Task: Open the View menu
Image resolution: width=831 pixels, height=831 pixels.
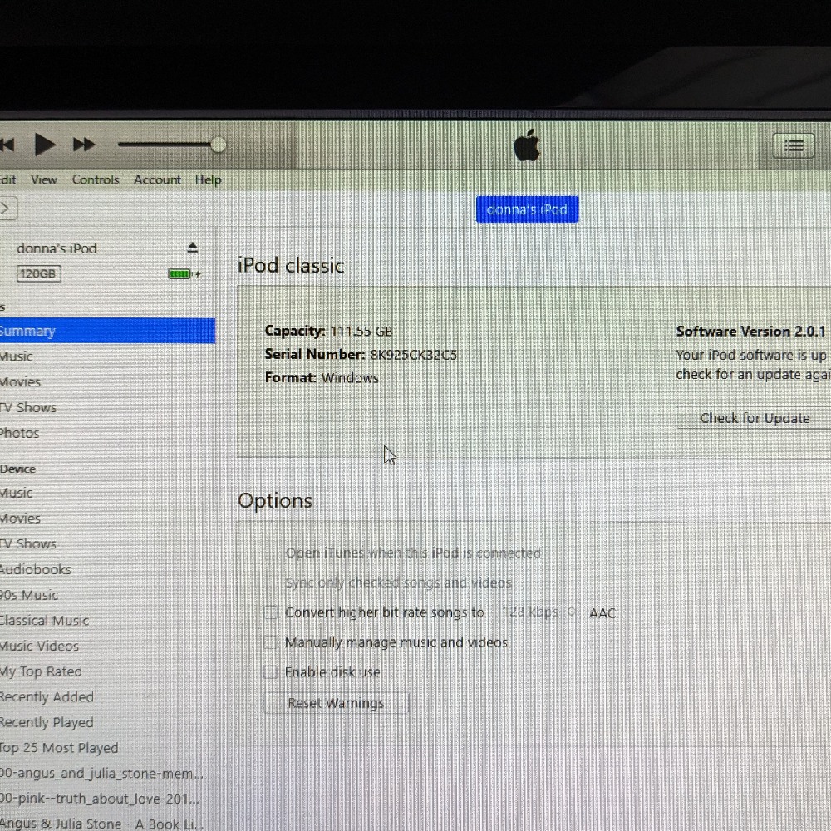Action: (43, 179)
